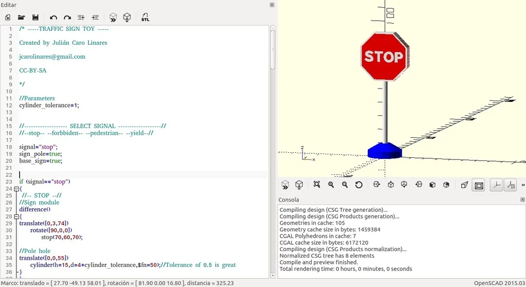The height and width of the screenshot is (287, 526).
Task: Toggle Show Scale Markers
Action: click(x=511, y=185)
